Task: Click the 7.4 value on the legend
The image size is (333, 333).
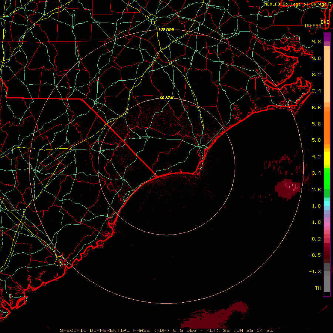Action: click(316, 91)
